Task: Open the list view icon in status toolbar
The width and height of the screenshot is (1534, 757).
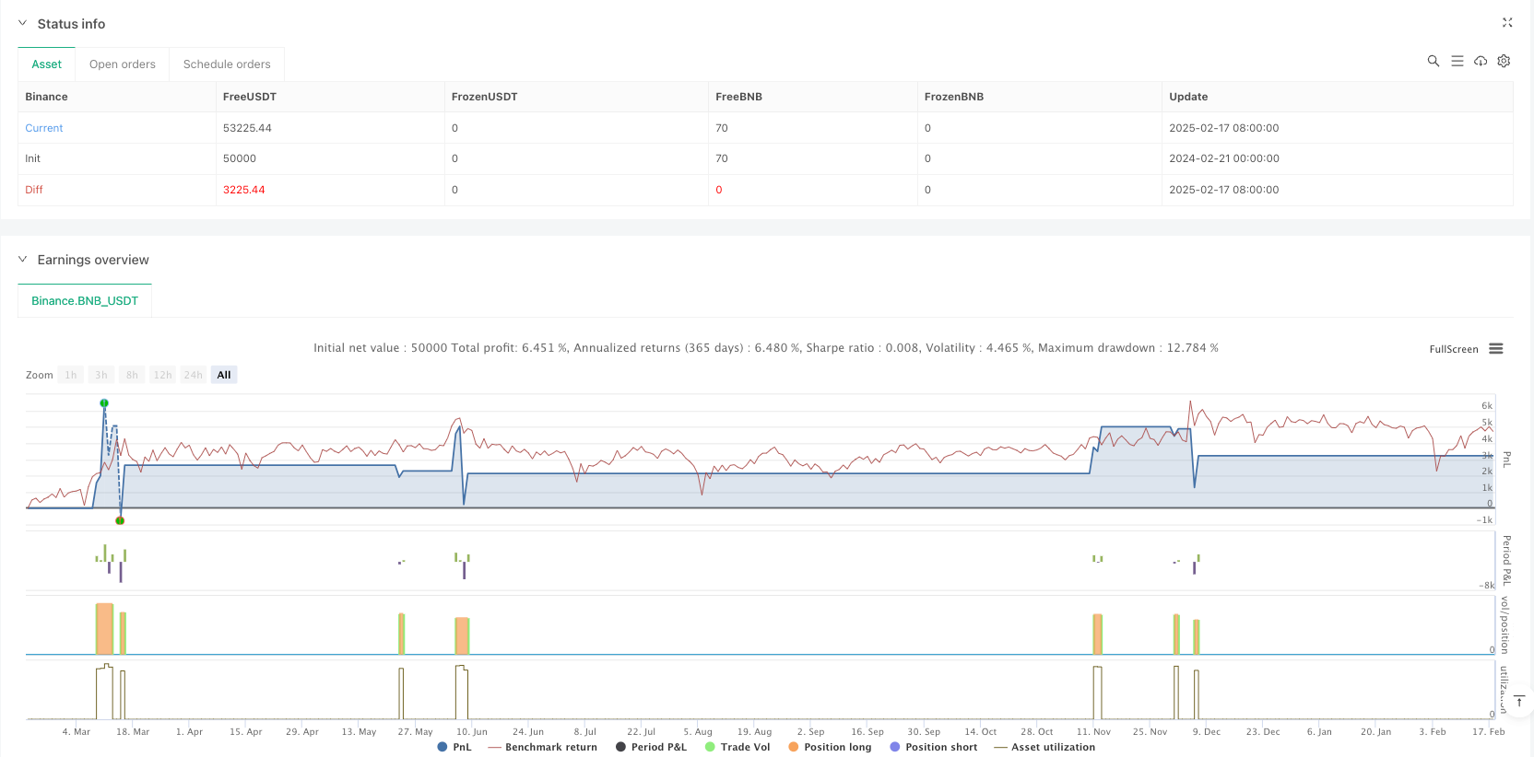Action: tap(1457, 61)
